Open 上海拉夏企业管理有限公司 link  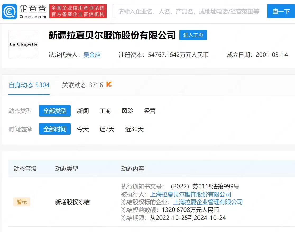208,202
